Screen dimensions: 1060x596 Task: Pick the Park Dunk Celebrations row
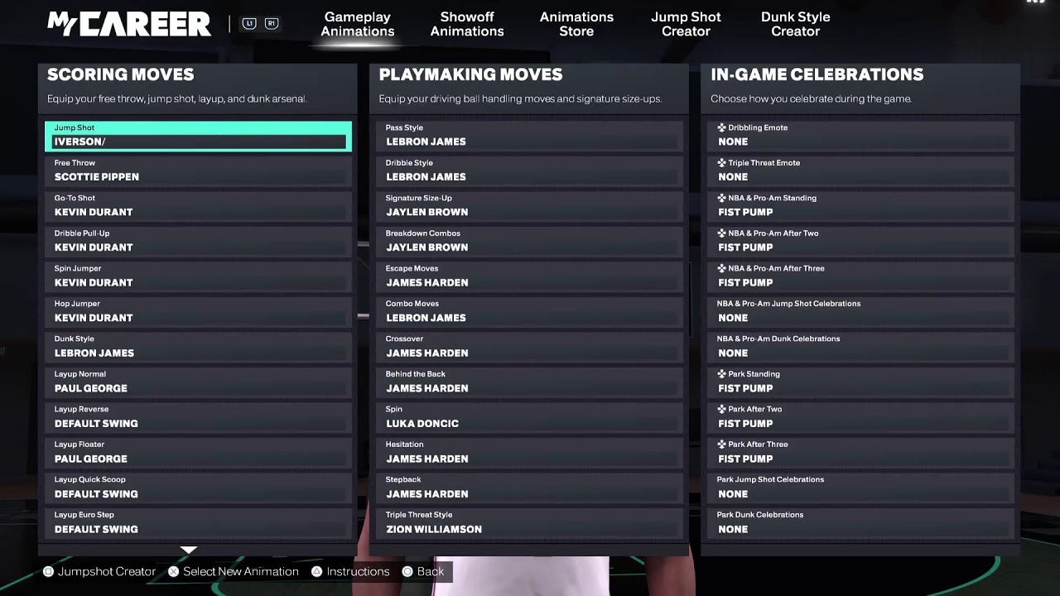click(861, 522)
